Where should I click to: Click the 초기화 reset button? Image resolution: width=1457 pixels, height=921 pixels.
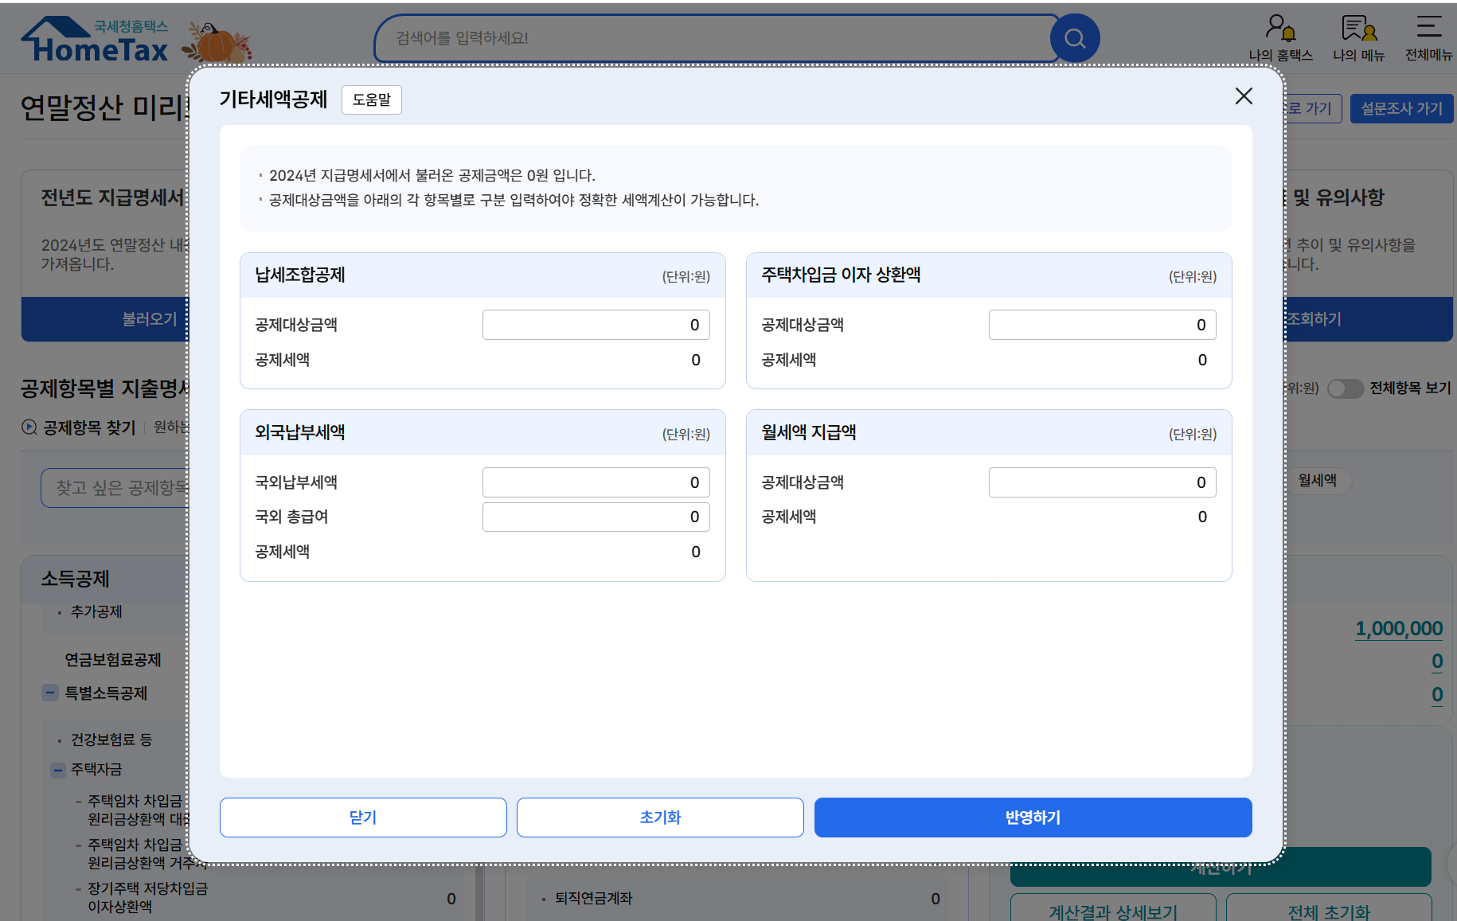[659, 817]
